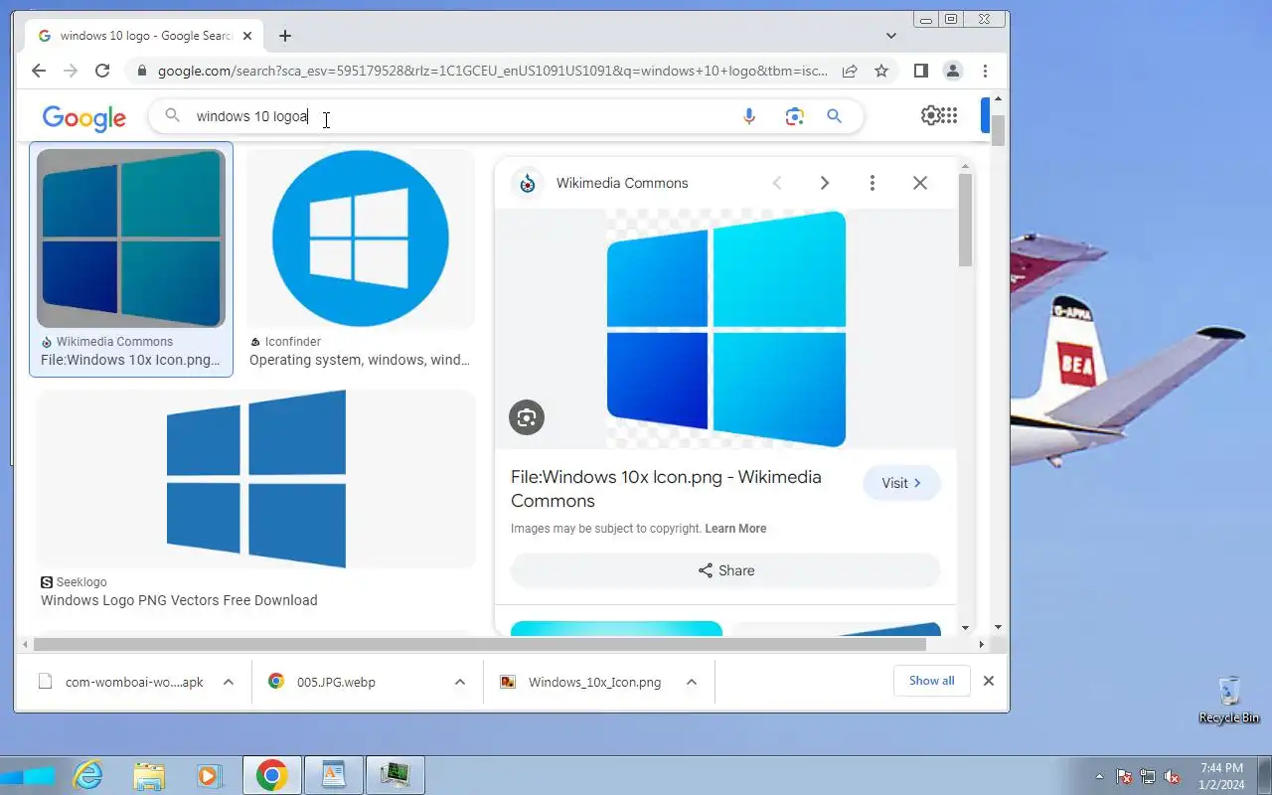
Task: Bookmark this page with the star
Action: pos(881,71)
